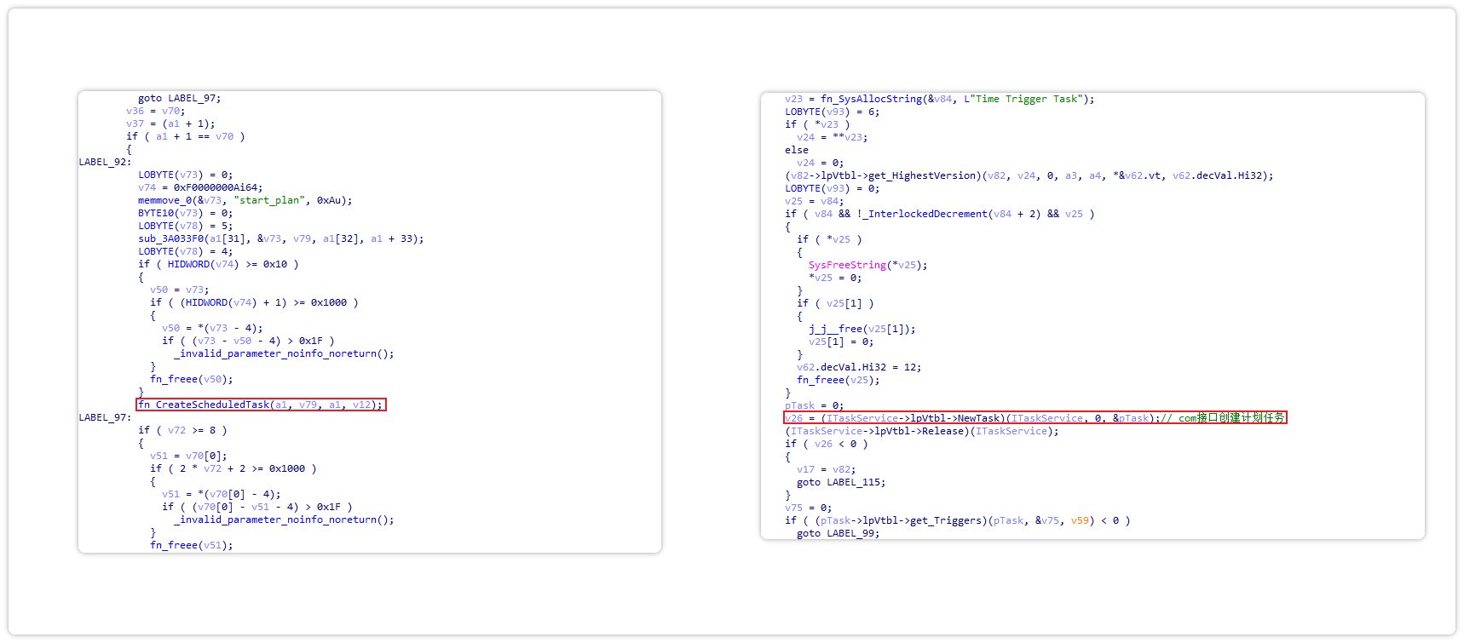The width and height of the screenshot is (1464, 643).
Task: Select the "Time Trigger Task" string literal
Action: (1027, 99)
